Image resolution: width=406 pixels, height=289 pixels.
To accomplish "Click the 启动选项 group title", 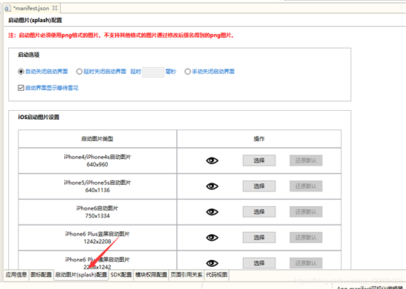I will coord(29,55).
